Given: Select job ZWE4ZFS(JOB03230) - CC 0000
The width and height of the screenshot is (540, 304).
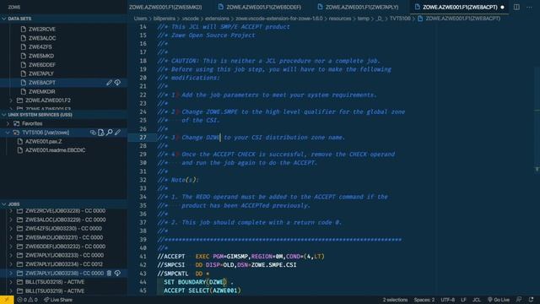Looking at the screenshot, I should [63, 229].
